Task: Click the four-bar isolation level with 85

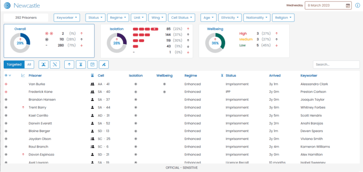Action: 146,29
